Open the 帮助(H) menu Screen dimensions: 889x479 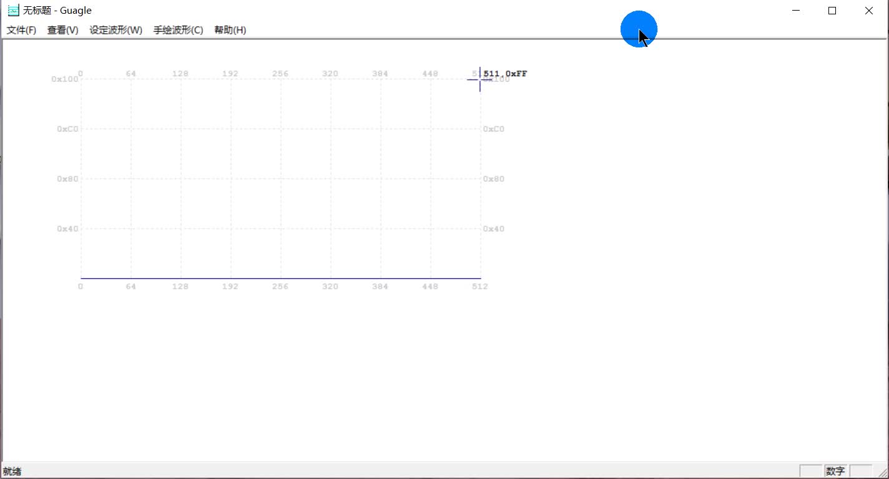(x=230, y=30)
